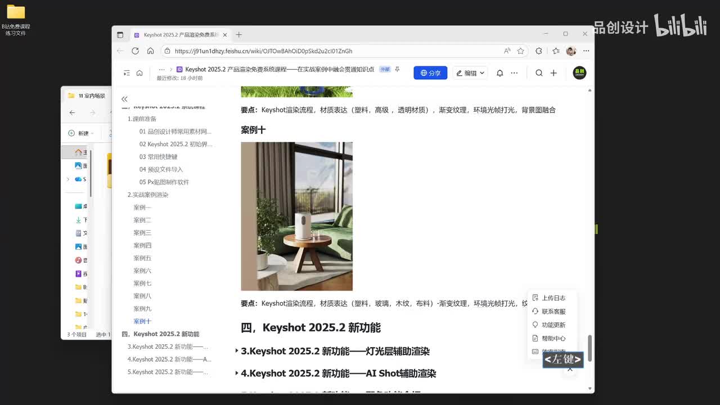Select the Downloads arrow item in File Explorer
The image size is (720, 405).
tap(81, 220)
